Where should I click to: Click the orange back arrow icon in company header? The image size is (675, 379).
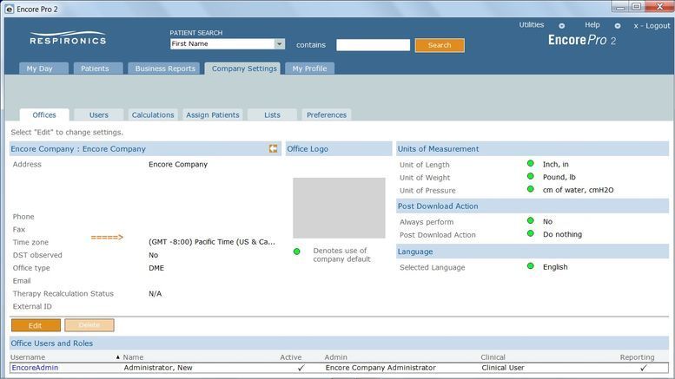273,148
